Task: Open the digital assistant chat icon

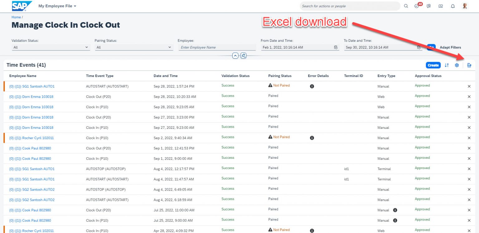Action: (x=428, y=6)
